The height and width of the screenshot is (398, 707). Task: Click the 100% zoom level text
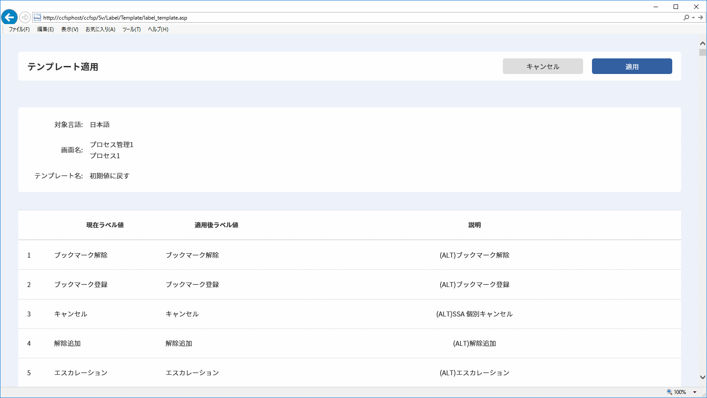[x=680, y=392]
